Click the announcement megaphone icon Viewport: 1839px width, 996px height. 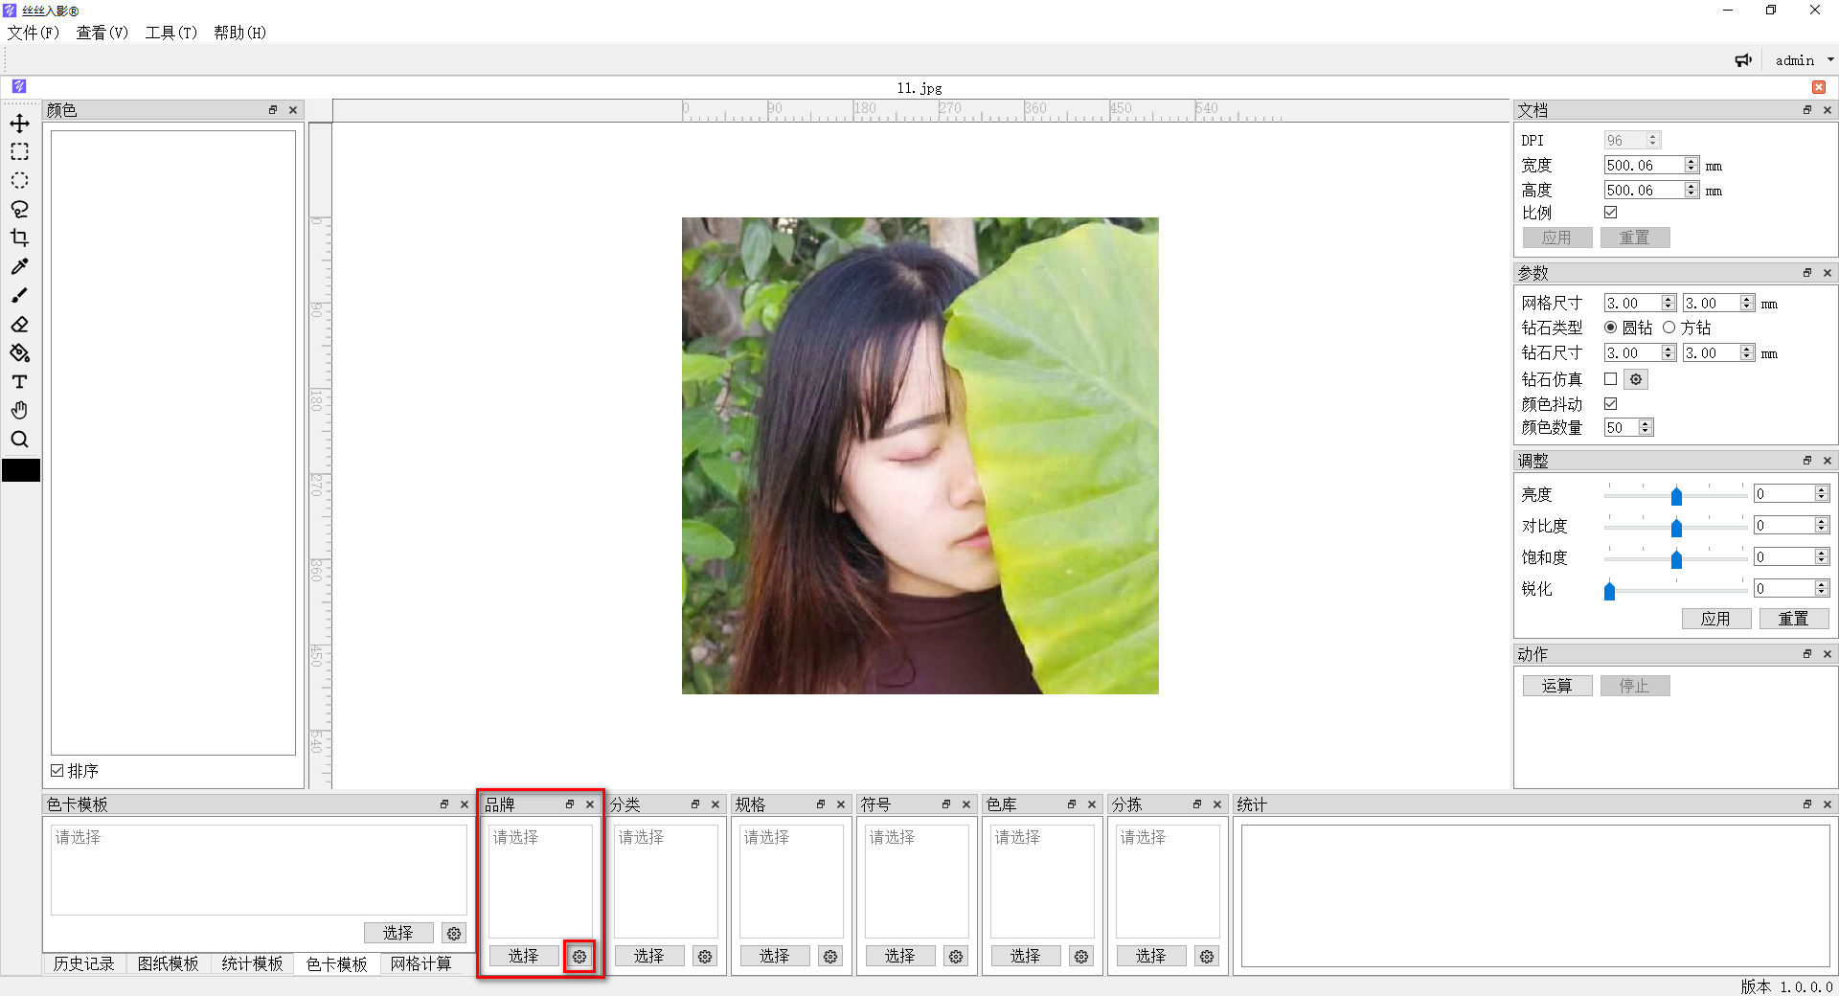pos(1743,60)
